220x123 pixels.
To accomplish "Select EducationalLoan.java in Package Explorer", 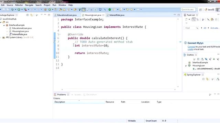I will point(22,28).
